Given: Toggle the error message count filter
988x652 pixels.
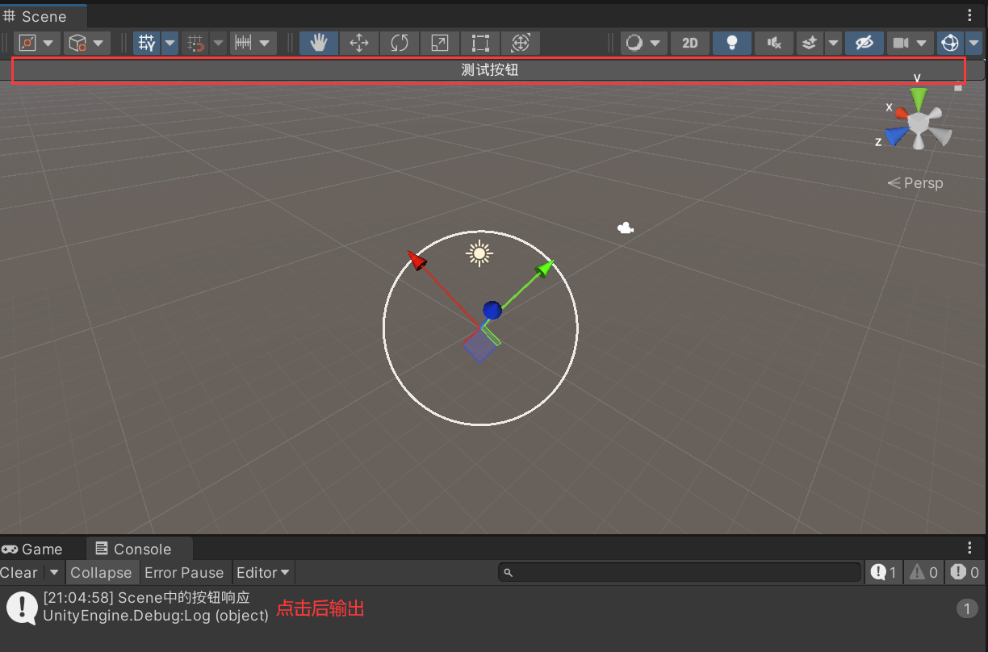Looking at the screenshot, I should [965, 572].
